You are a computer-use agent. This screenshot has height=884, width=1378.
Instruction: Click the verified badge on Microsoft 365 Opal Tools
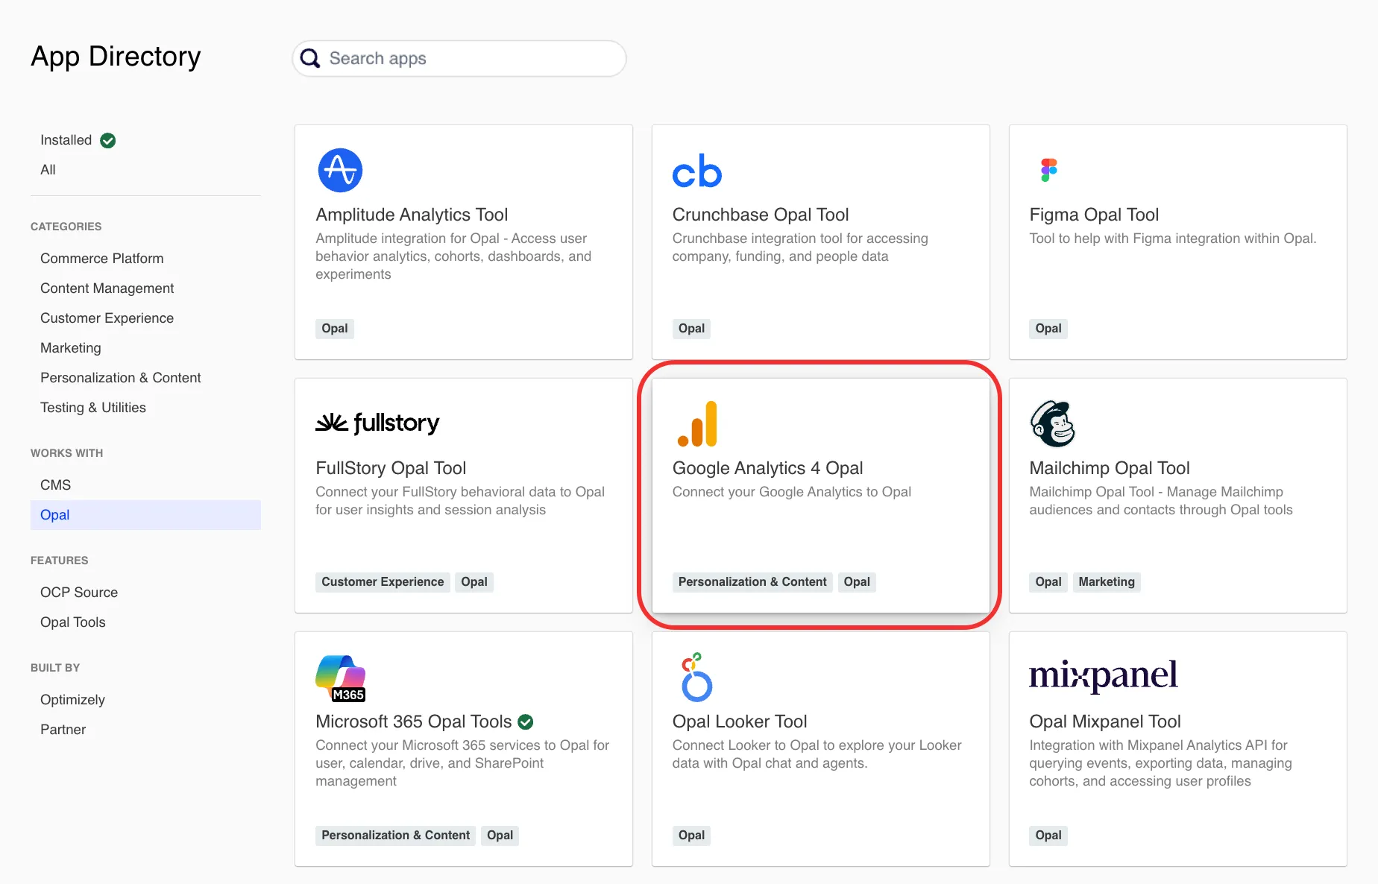click(526, 722)
